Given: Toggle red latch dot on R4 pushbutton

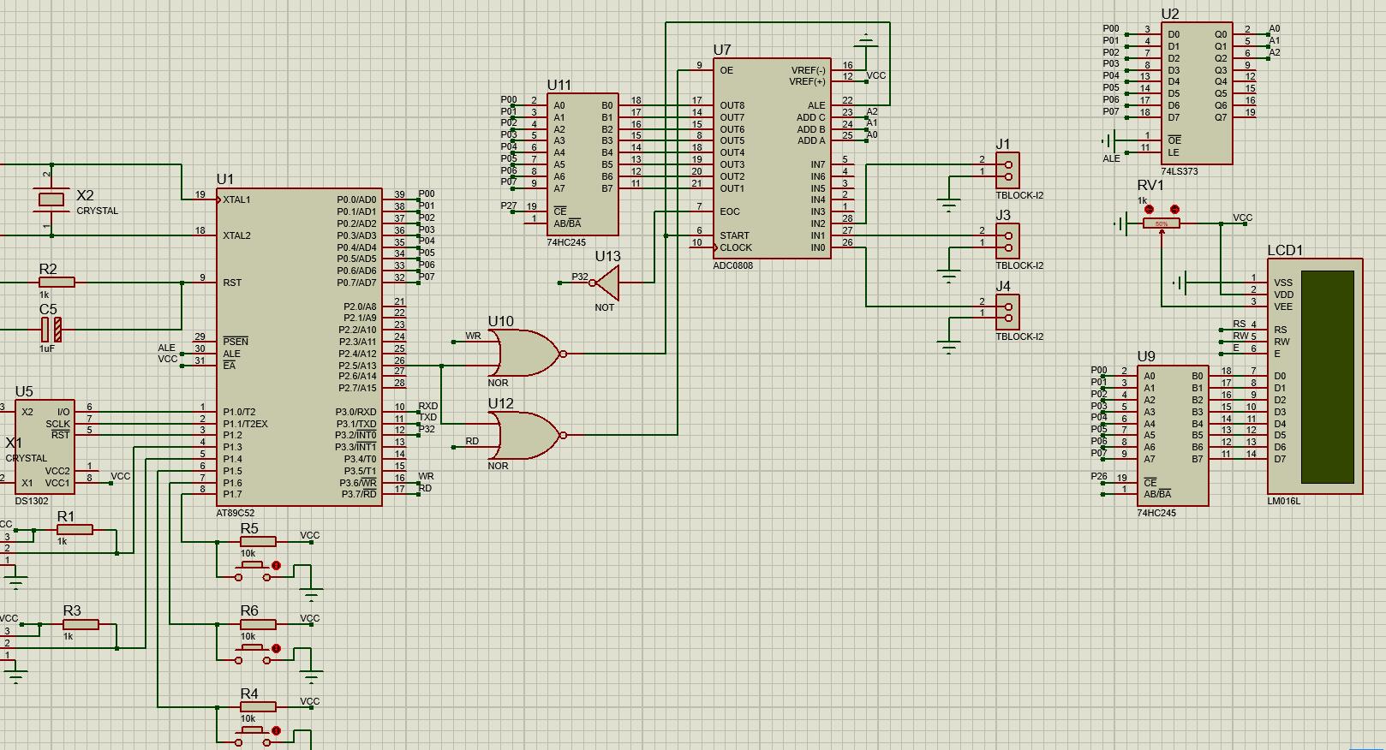Looking at the screenshot, I should (276, 731).
